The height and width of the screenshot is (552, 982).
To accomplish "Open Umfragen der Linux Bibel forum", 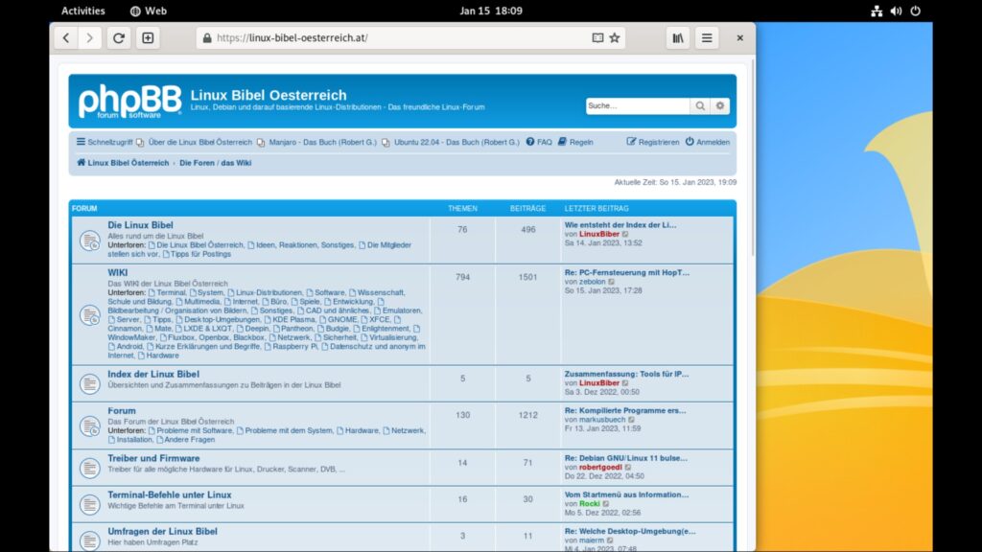I will pyautogui.click(x=162, y=531).
